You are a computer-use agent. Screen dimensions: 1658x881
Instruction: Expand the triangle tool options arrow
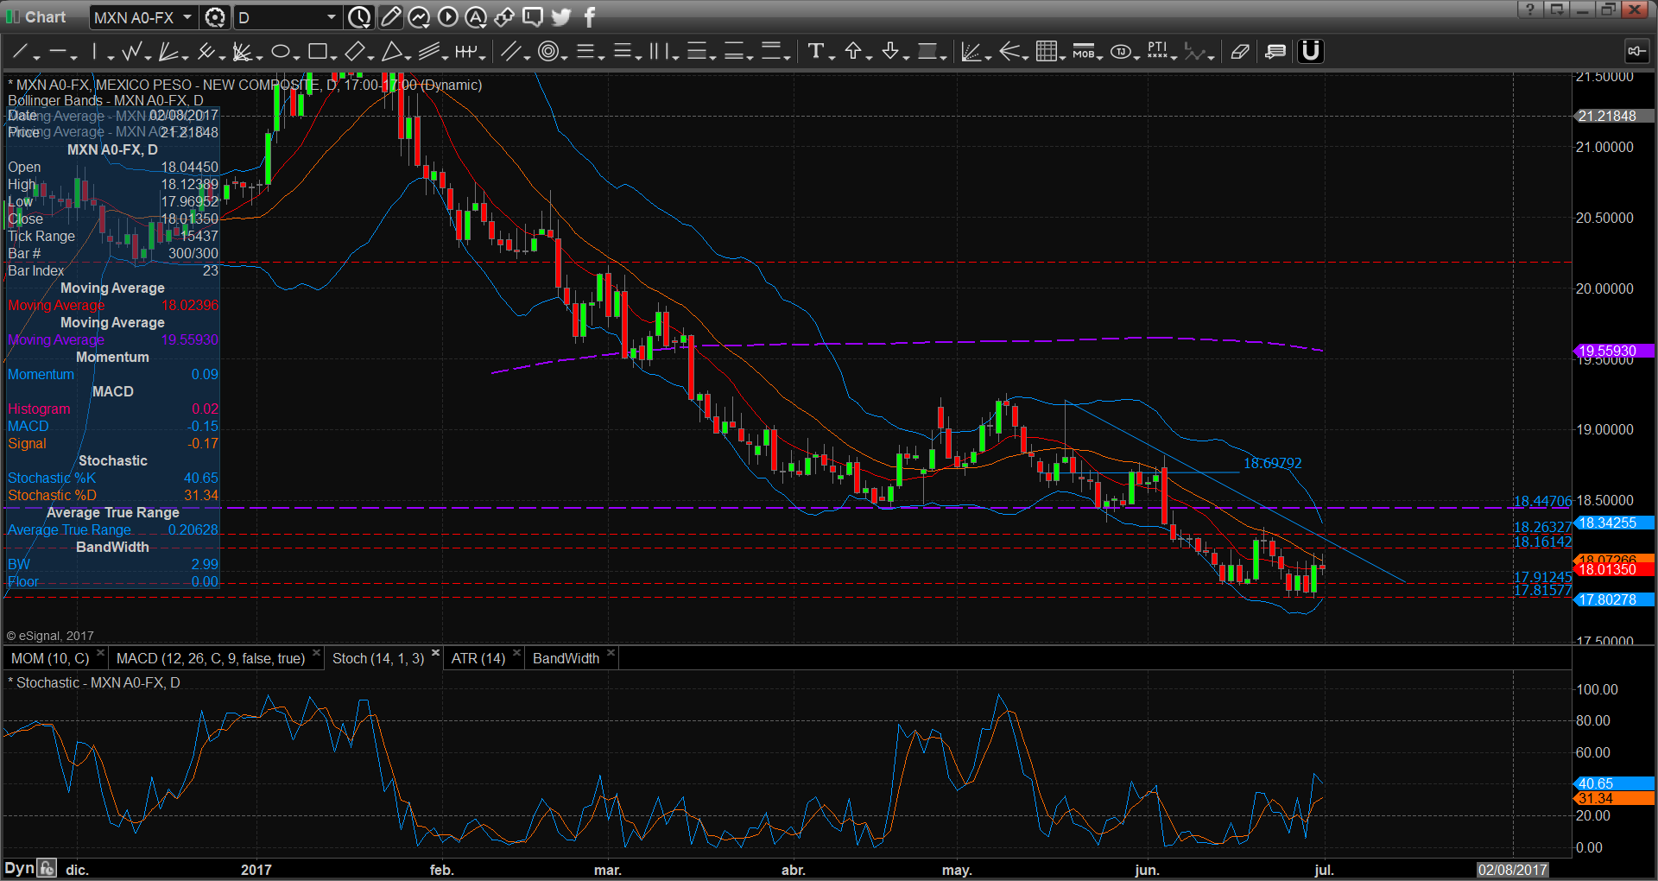pyautogui.click(x=408, y=58)
